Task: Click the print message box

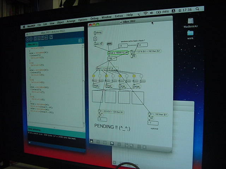Action: click(109, 44)
